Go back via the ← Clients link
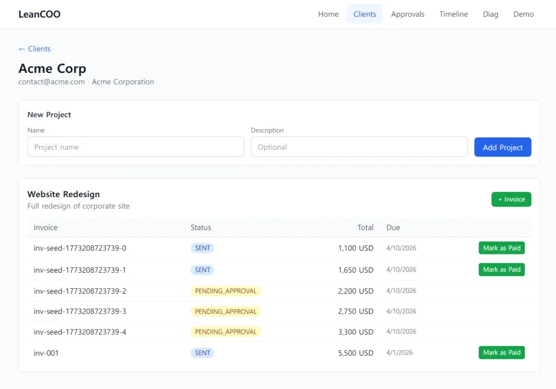Screen dimensions: 556x389 point(34,48)
